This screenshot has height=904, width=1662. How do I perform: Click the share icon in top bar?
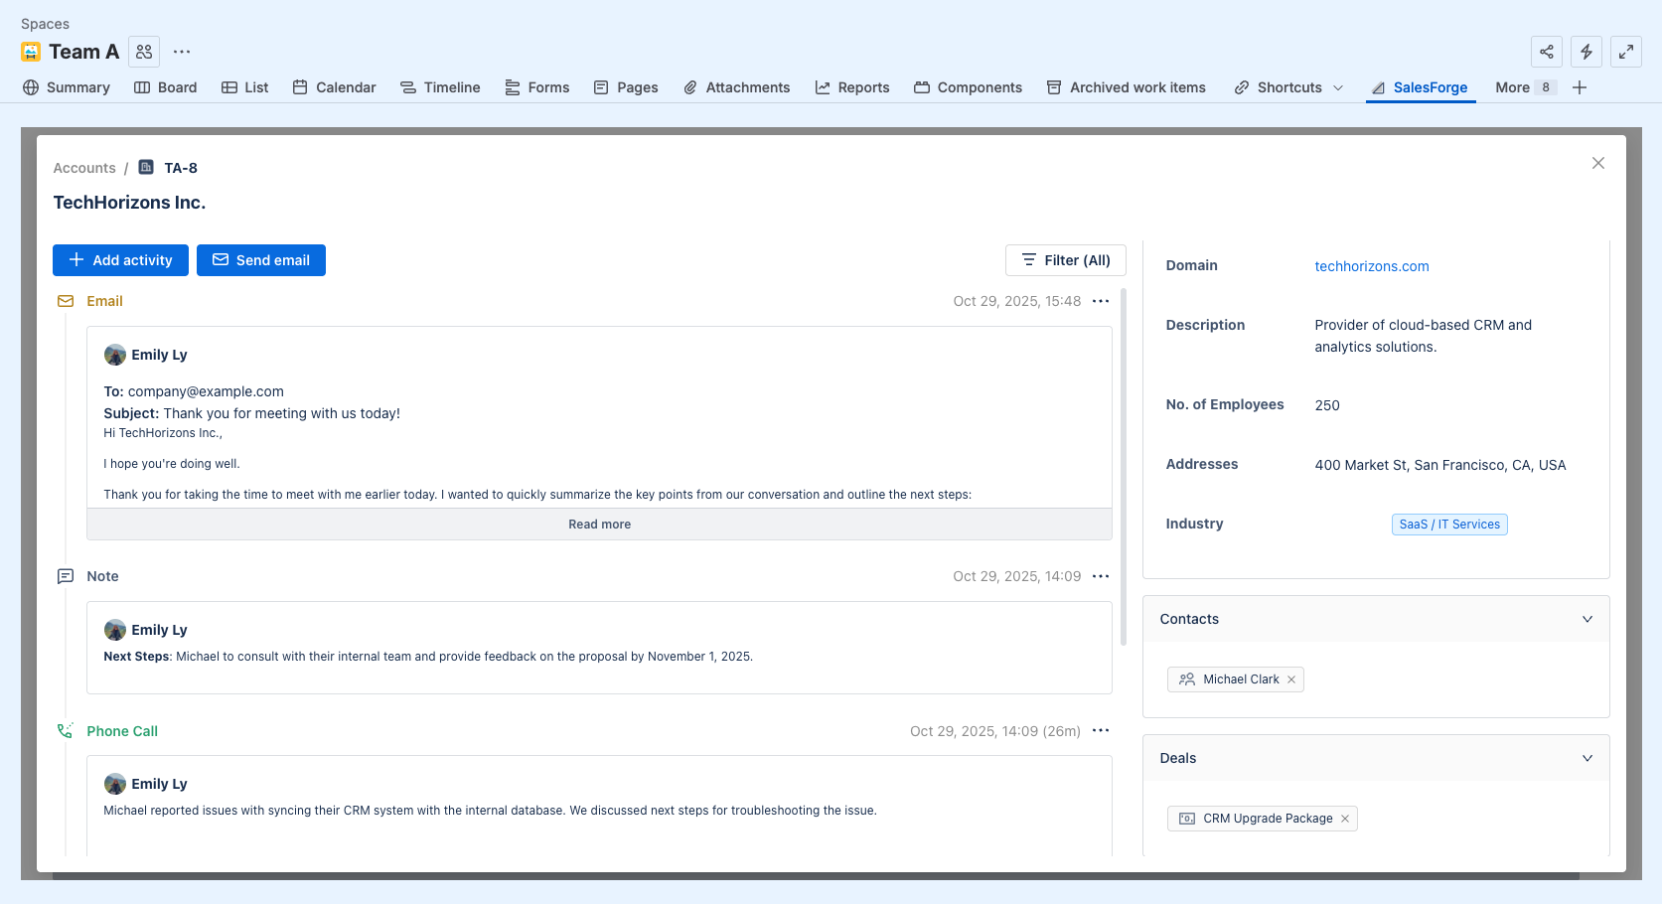click(1547, 52)
